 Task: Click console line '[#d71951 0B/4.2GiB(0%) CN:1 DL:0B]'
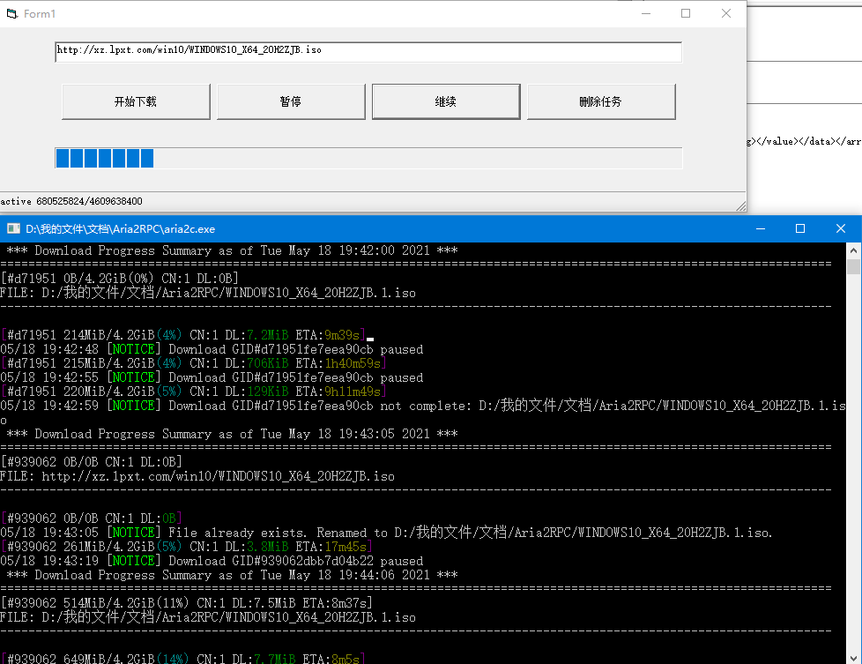pyautogui.click(x=119, y=279)
